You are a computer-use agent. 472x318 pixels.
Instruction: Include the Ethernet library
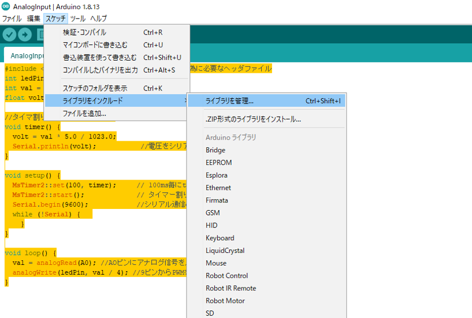266,188
